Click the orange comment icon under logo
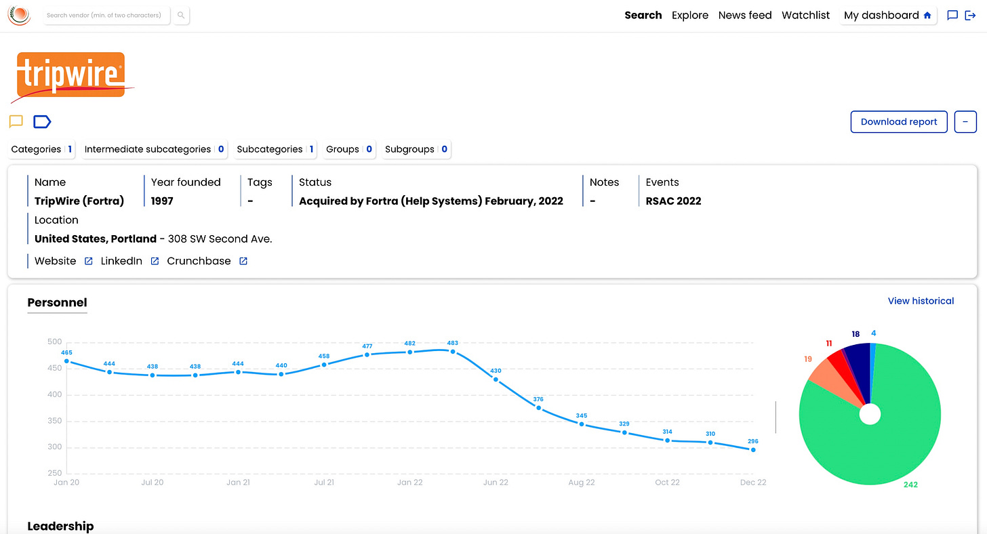This screenshot has width=987, height=534. pyautogui.click(x=16, y=122)
